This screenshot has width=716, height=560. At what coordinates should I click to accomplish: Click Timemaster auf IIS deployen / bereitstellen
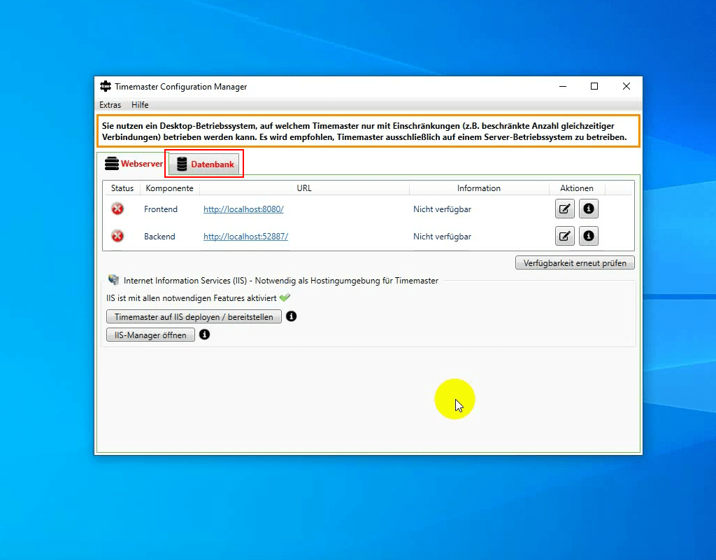[194, 316]
